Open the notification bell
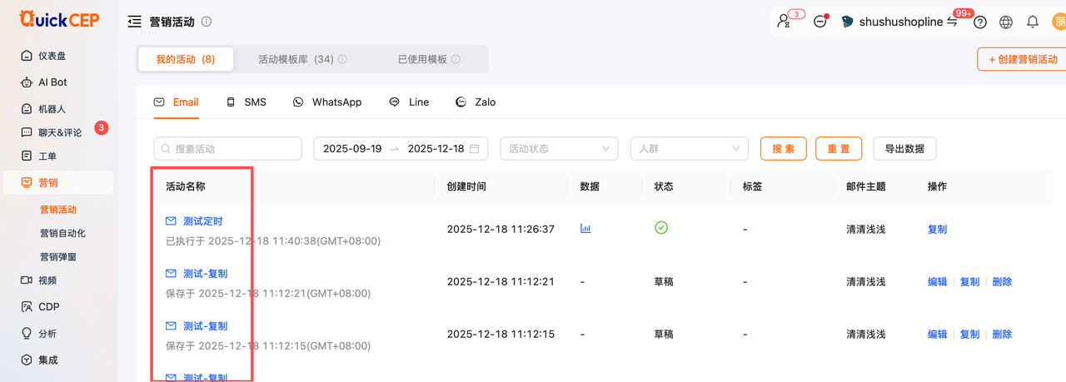 (1033, 22)
